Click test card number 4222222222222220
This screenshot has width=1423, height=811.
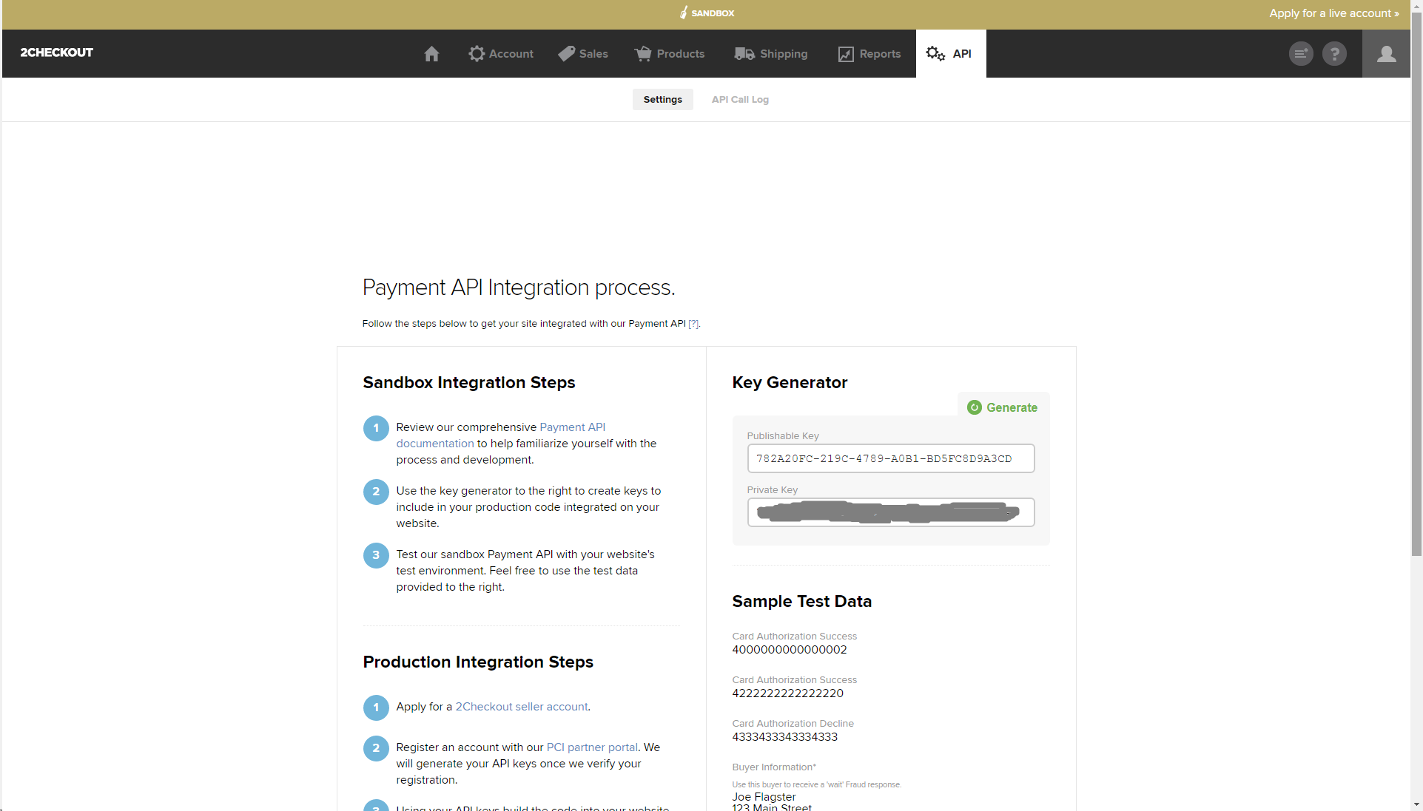[787, 693]
